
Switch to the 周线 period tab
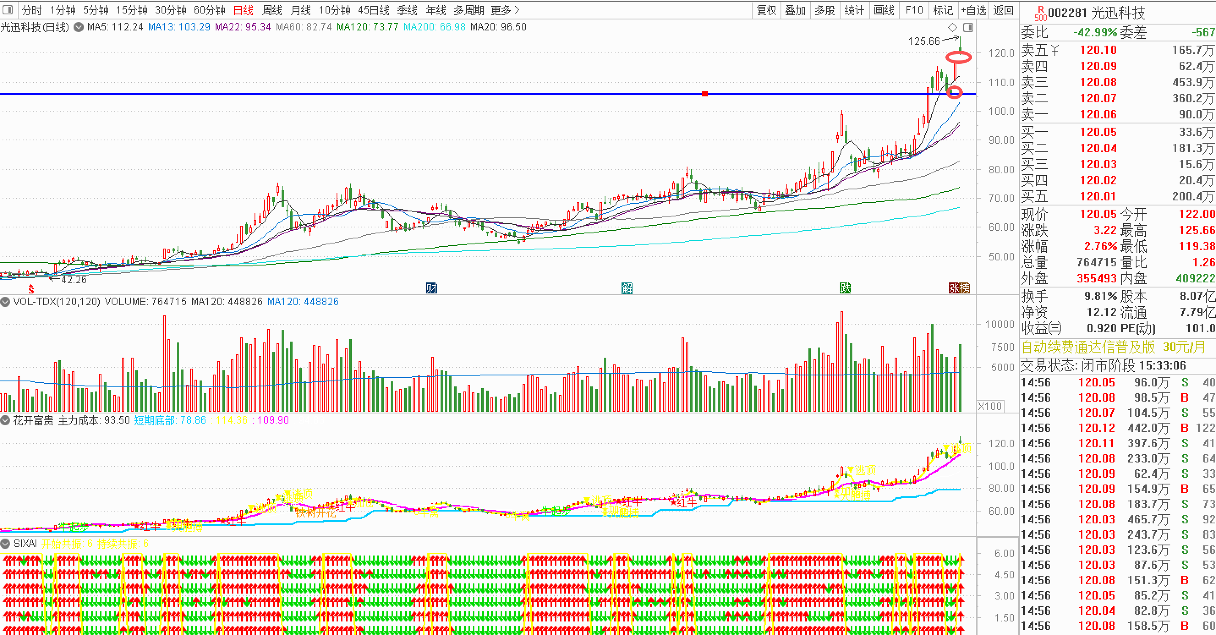pyautogui.click(x=272, y=10)
